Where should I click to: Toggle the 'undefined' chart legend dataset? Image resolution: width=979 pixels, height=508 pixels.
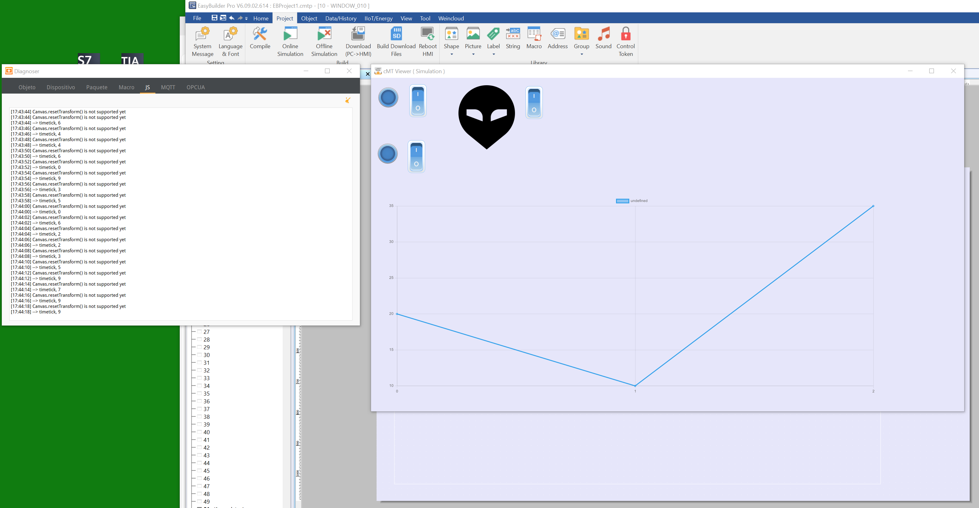point(632,201)
